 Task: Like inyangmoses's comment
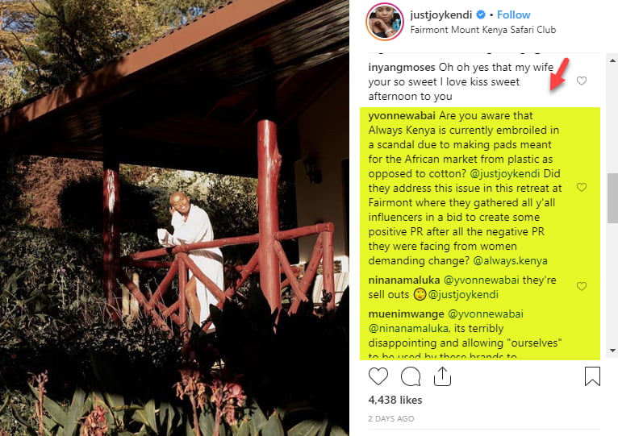(581, 81)
